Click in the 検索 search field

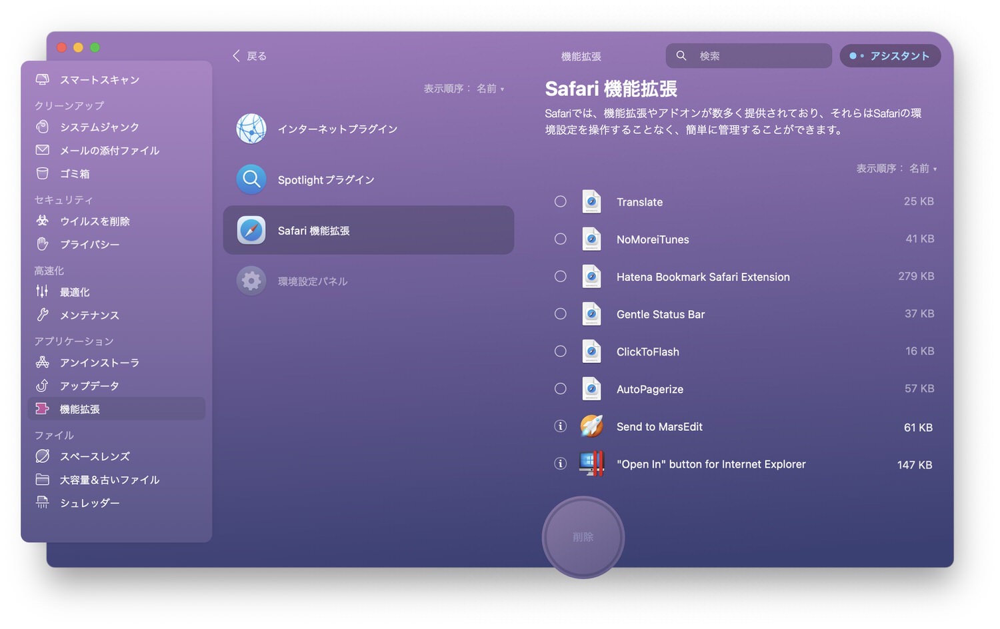tap(749, 56)
